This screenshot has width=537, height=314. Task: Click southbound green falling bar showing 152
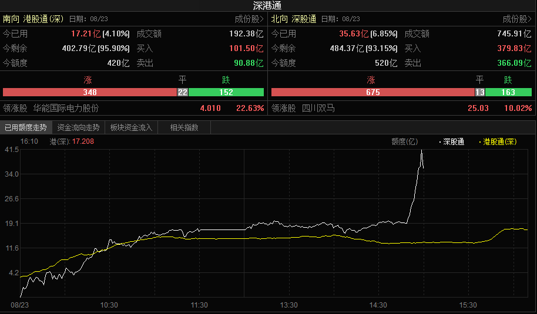tap(226, 92)
